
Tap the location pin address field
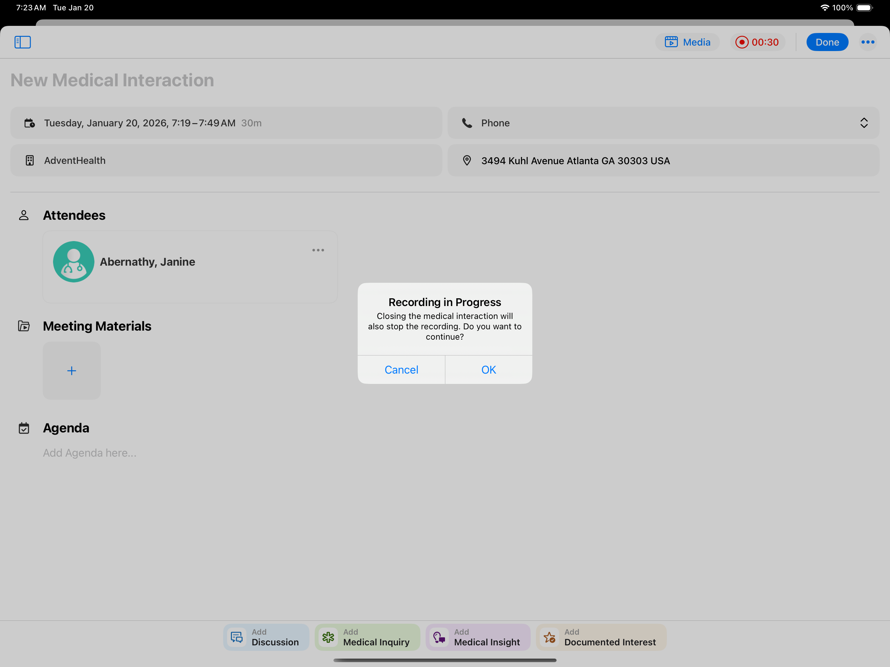click(663, 160)
